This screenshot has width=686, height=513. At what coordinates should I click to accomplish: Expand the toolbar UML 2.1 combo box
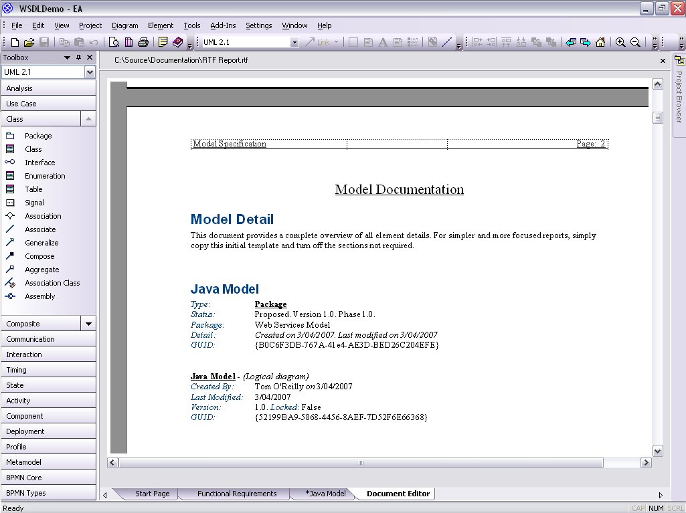coord(294,42)
